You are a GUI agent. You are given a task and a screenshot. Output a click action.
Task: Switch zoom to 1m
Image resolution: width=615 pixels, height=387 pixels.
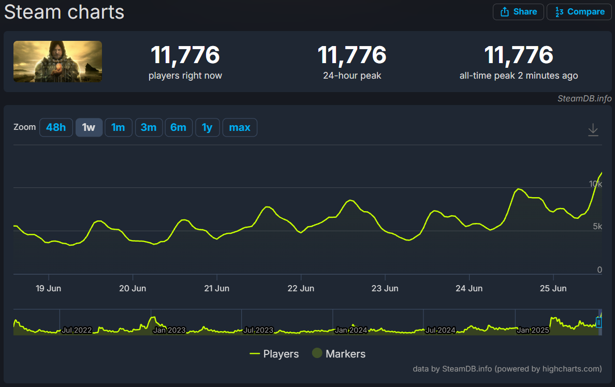pyautogui.click(x=118, y=127)
